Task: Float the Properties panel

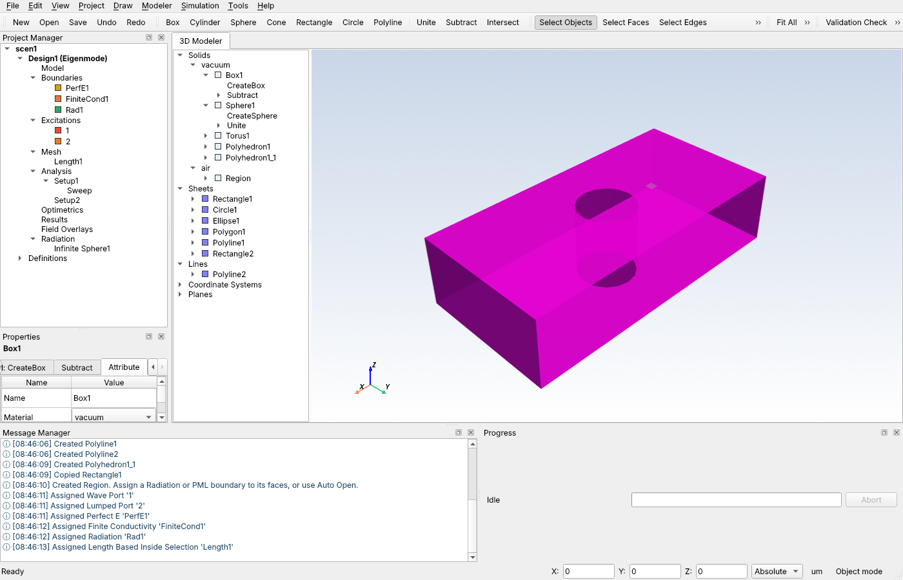Action: coord(149,336)
